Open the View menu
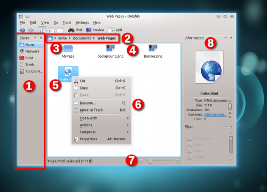 tap(45, 22)
